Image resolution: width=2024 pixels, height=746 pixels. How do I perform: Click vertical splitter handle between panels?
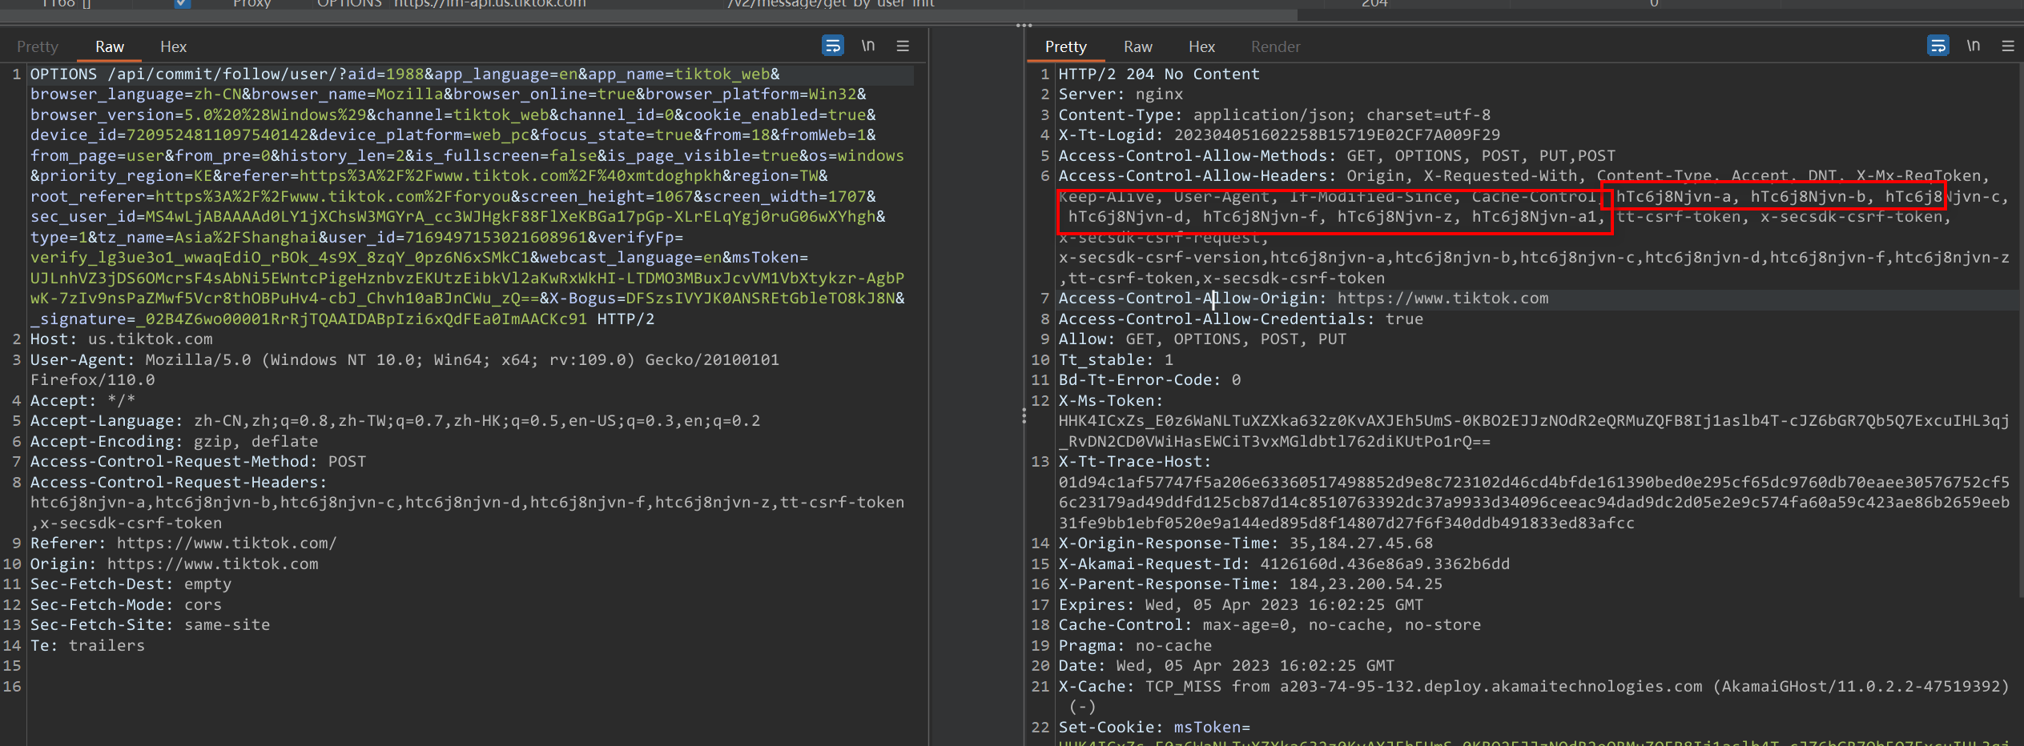1024,416
